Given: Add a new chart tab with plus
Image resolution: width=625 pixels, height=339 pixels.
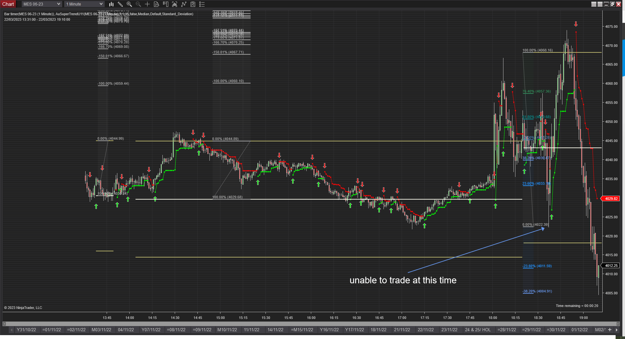Looking at the screenshot, I should 610,330.
